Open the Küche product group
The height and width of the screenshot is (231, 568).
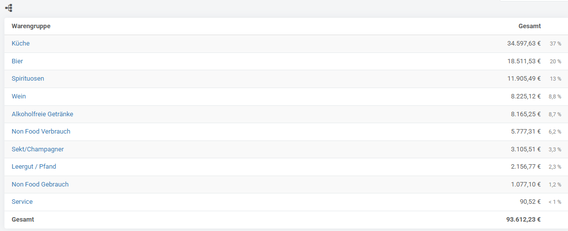(21, 44)
